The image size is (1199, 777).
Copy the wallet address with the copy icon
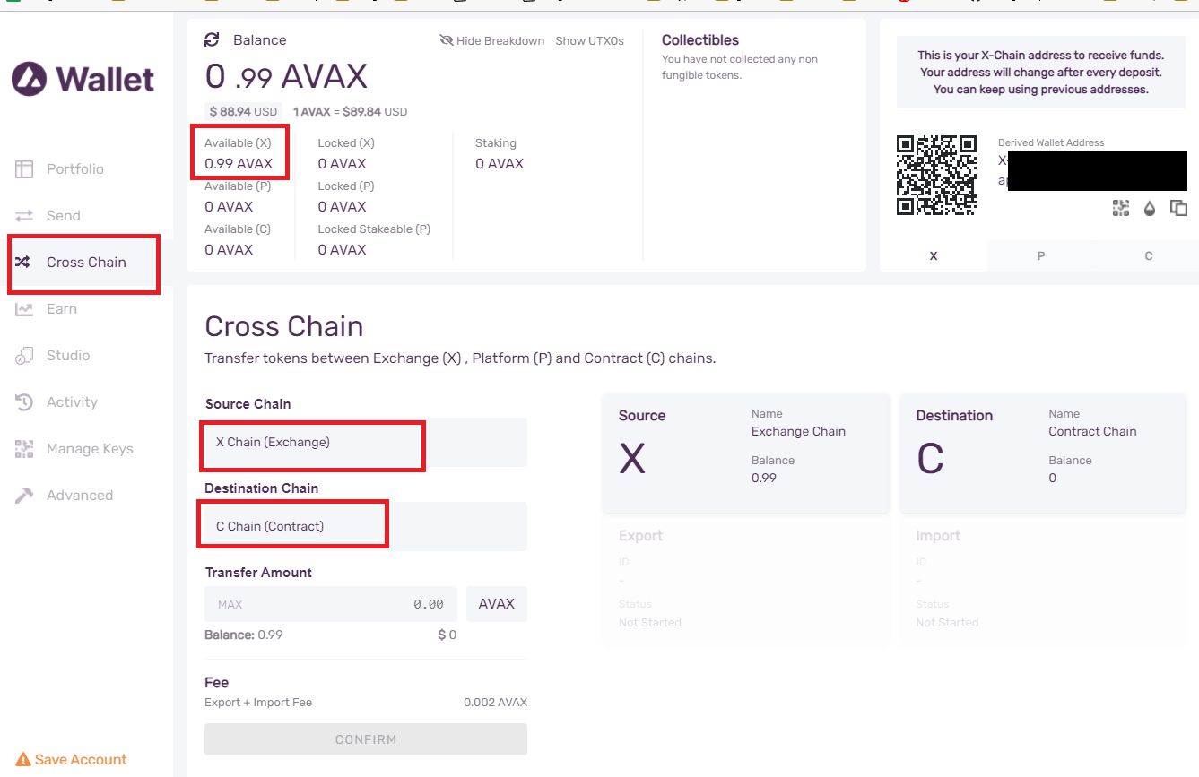(1178, 208)
